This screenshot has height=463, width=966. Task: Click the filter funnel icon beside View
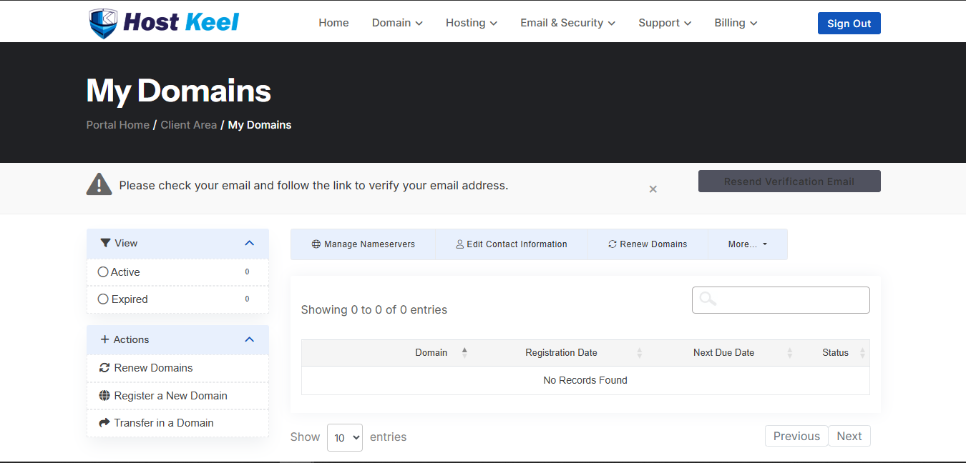(105, 243)
